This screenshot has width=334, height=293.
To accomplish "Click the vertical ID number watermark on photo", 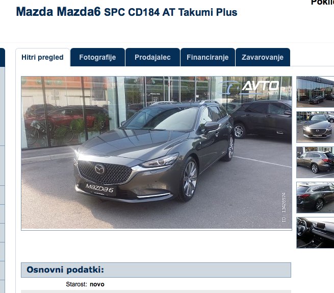I will coord(284,207).
